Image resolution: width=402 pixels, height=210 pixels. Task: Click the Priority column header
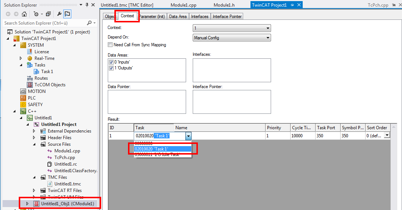278,128
